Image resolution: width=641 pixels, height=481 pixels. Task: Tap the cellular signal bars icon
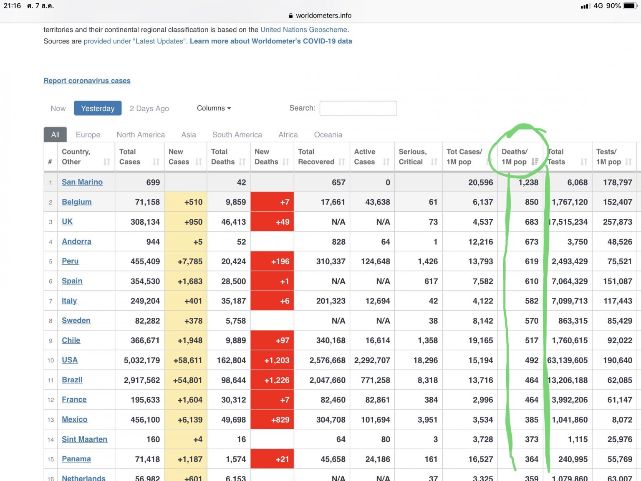(x=585, y=6)
